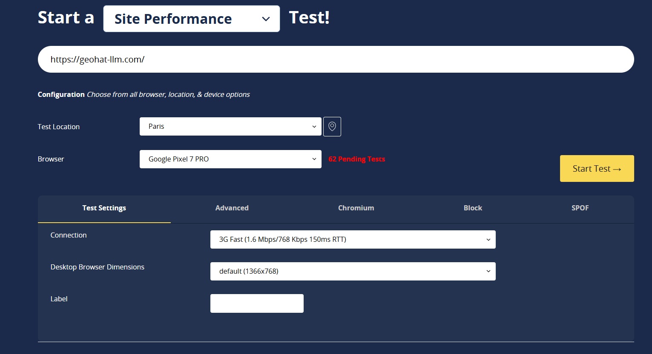Expand the Connection dropdown set to 3G Fast
The image size is (652, 354).
pyautogui.click(x=353, y=240)
